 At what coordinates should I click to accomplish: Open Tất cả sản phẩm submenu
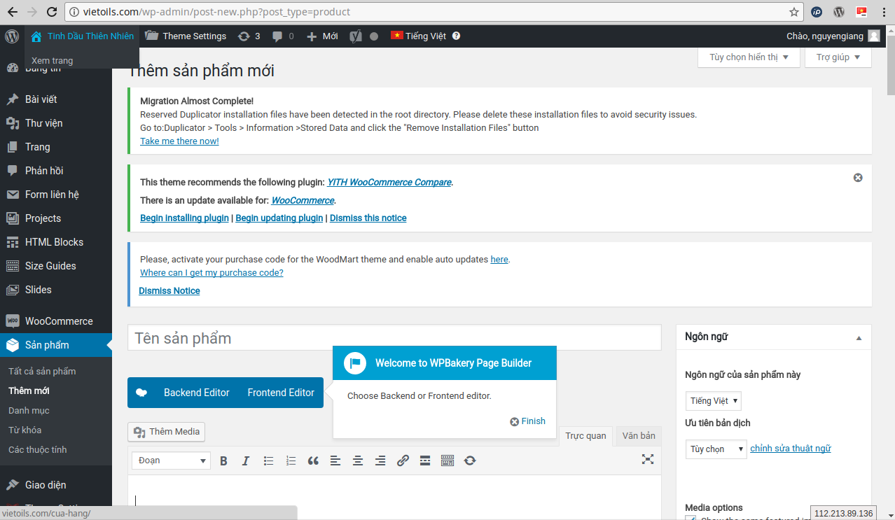coord(42,372)
